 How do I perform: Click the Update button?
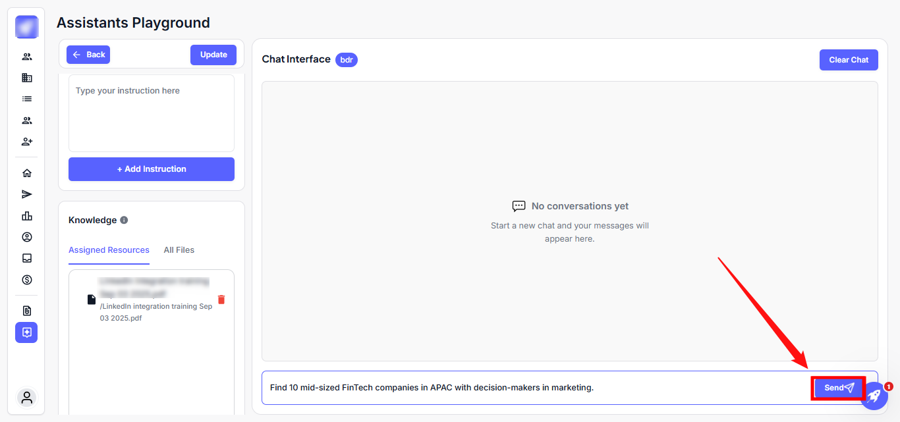[213, 55]
